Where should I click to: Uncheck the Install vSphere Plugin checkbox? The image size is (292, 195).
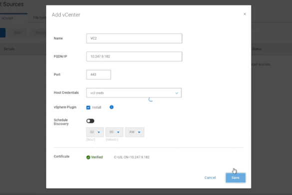pos(88,107)
